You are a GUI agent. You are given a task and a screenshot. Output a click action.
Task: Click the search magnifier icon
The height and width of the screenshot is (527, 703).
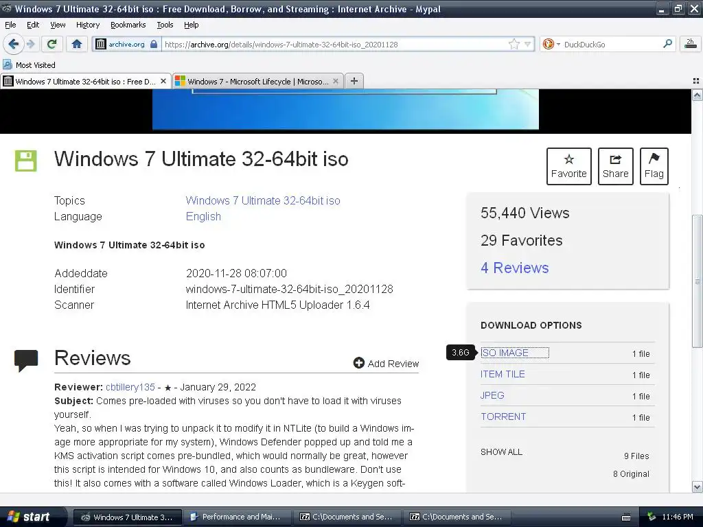pyautogui.click(x=667, y=43)
